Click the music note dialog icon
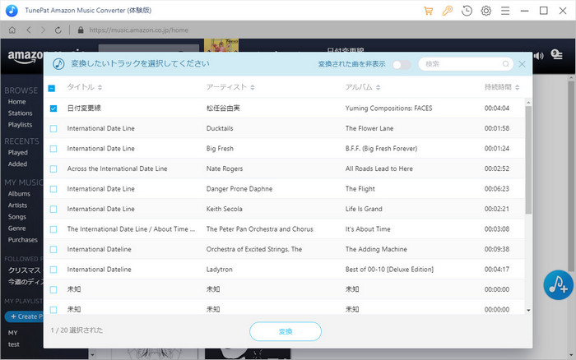Image resolution: width=576 pixels, height=360 pixels. 58,64
